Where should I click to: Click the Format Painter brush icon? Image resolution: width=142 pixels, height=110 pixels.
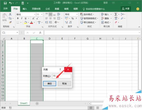[10, 22]
